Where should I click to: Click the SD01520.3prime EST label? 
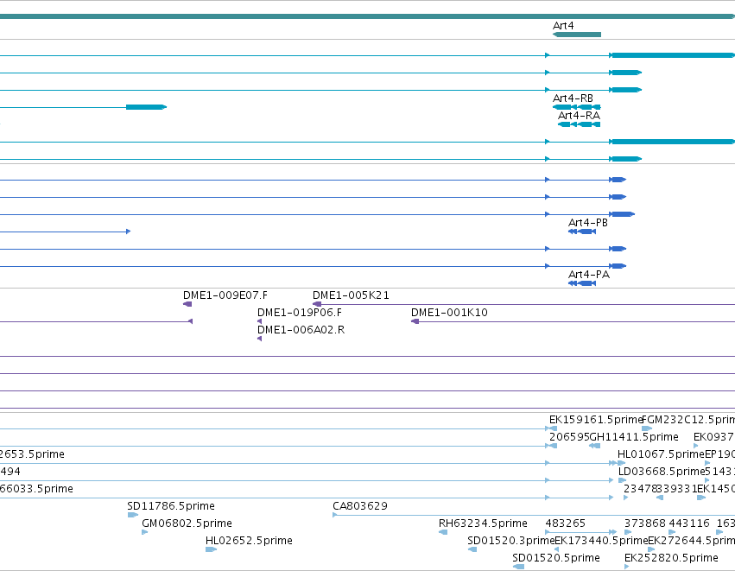(511, 541)
